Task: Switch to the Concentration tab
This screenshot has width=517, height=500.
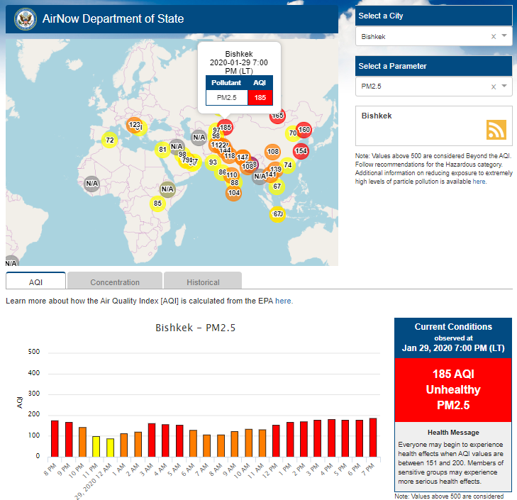Action: tap(115, 282)
